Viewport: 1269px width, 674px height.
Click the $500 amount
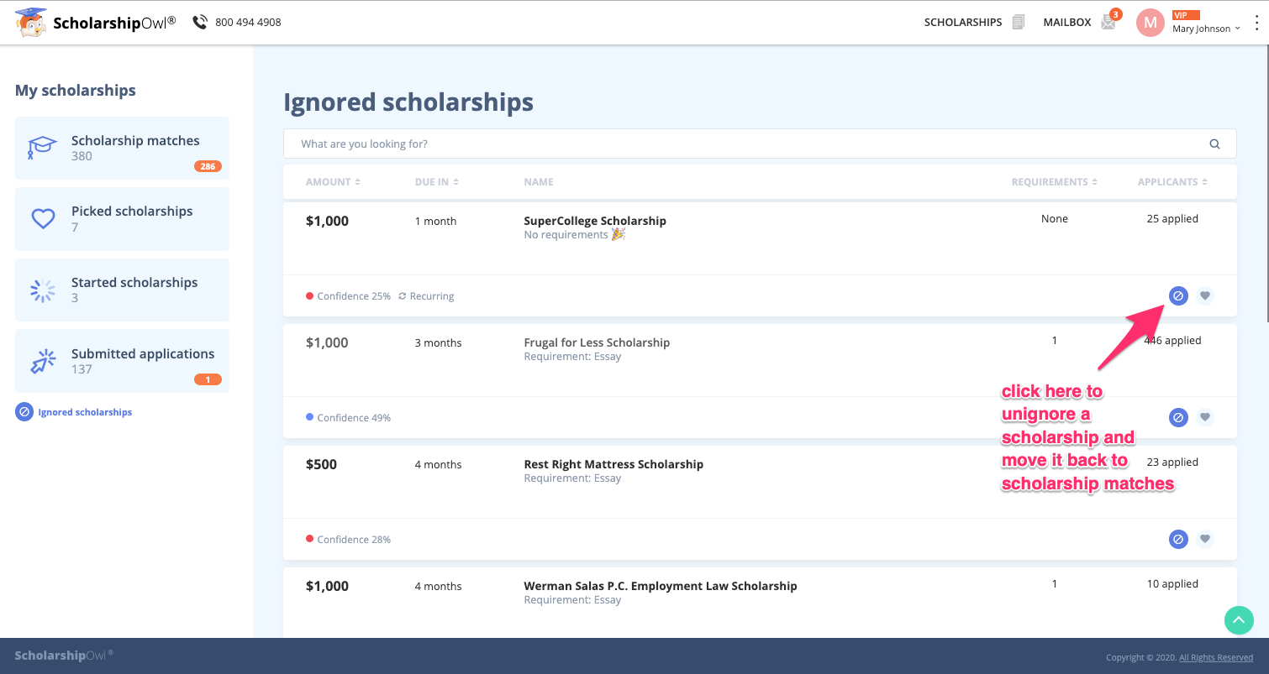coord(321,464)
